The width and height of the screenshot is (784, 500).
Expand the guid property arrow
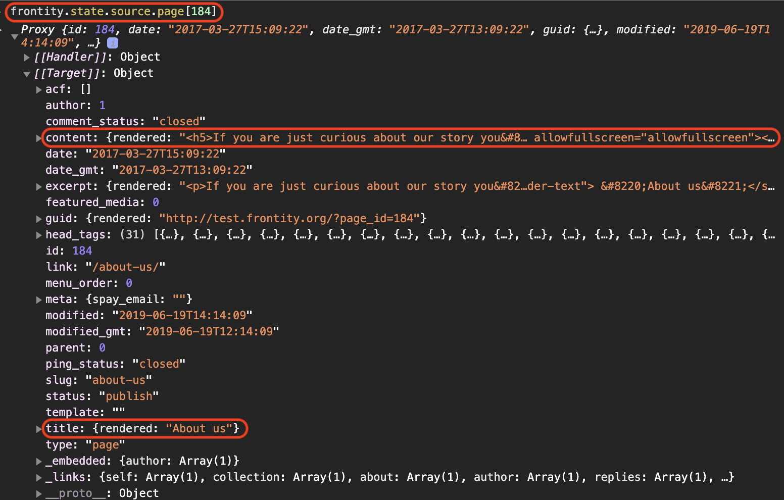click(39, 219)
